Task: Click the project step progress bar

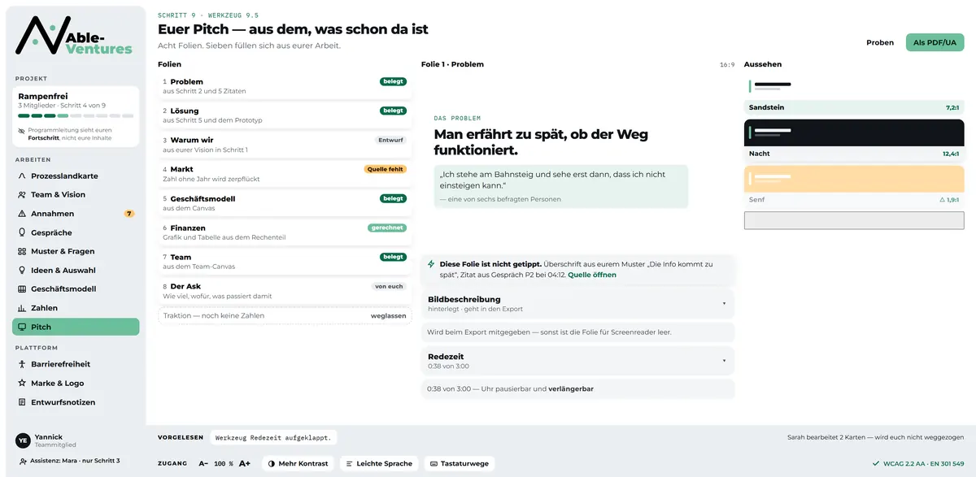Action: click(x=76, y=116)
